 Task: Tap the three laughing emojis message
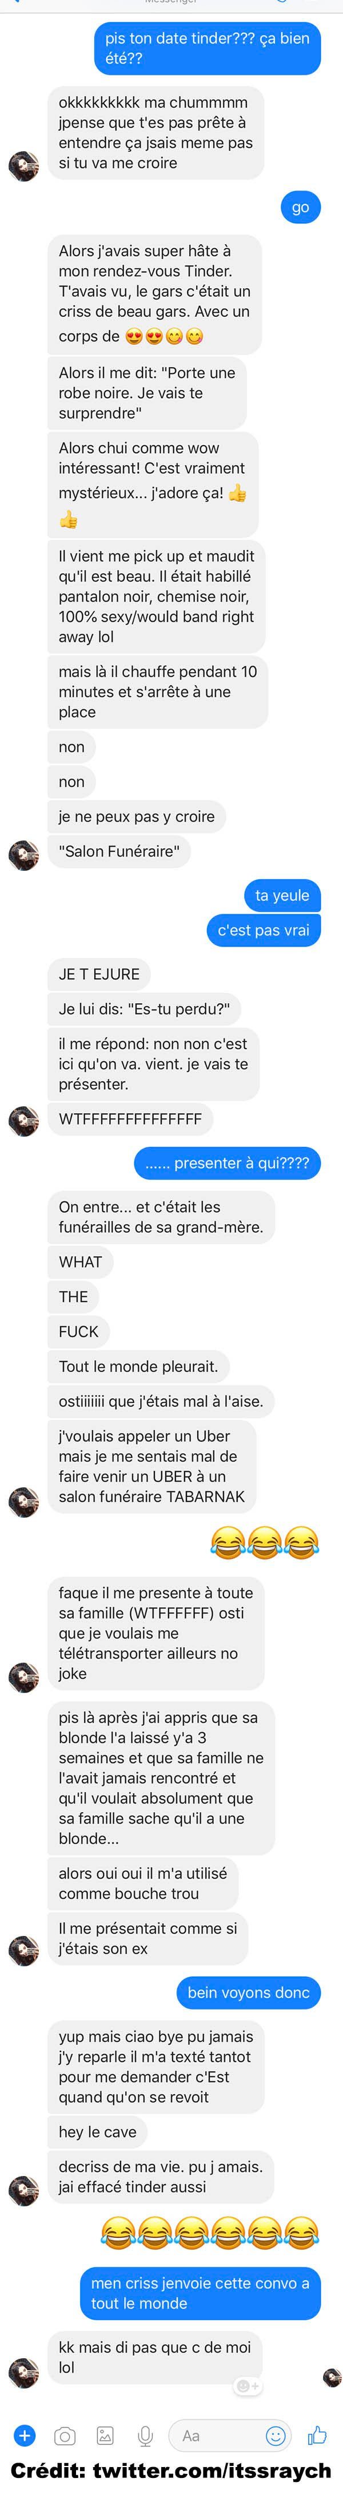point(265,1542)
